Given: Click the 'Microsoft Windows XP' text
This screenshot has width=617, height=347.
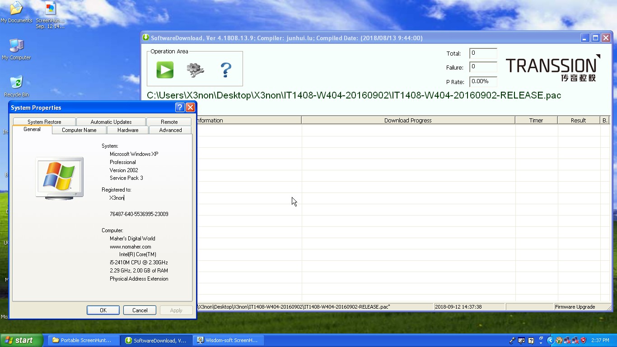Looking at the screenshot, I should tap(134, 154).
